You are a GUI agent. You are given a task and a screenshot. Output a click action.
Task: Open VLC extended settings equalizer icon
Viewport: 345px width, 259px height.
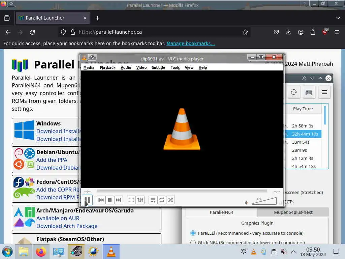pos(140,200)
